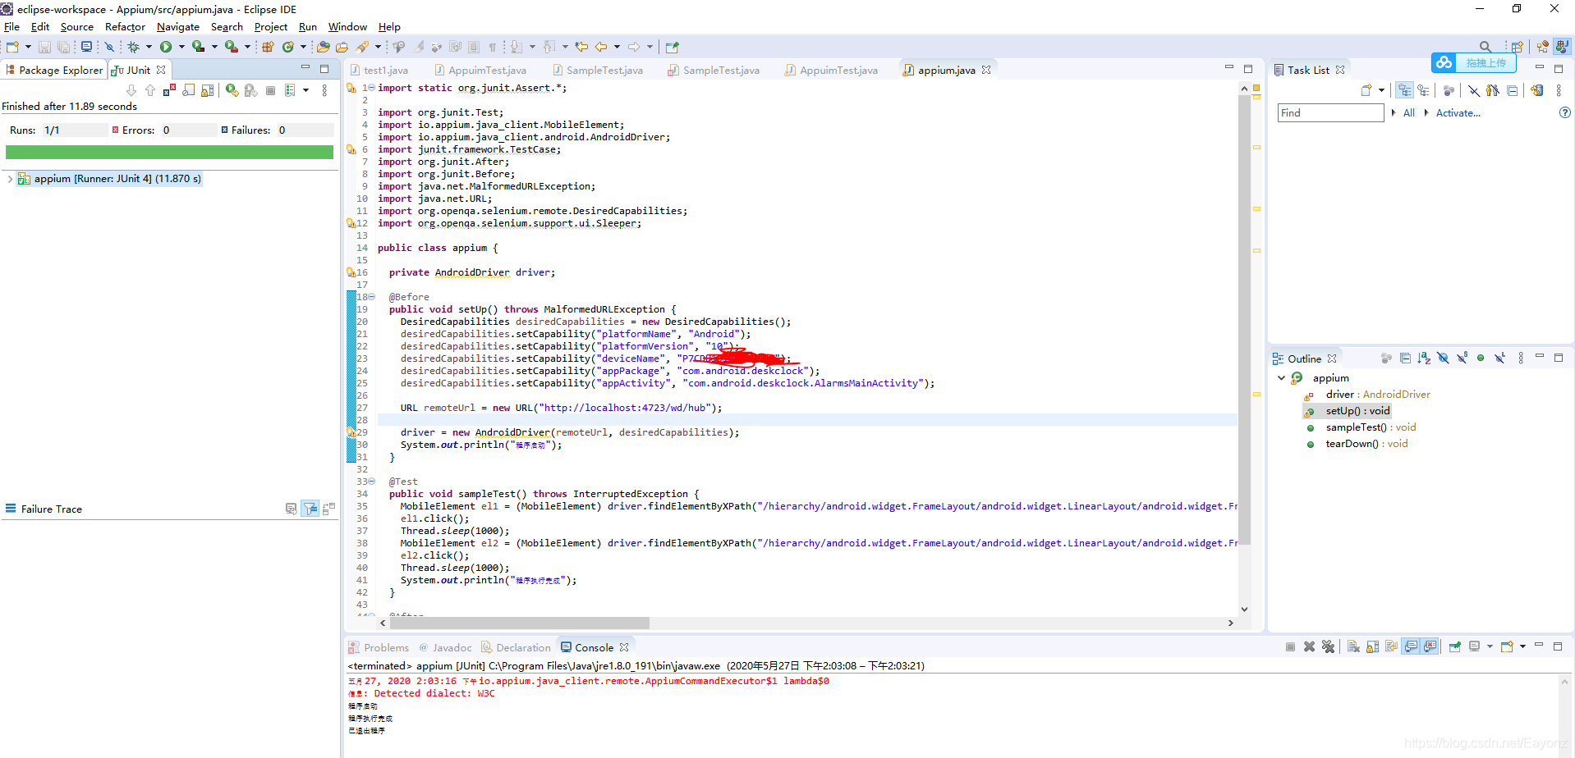This screenshot has width=1575, height=758.
Task: Toggle Hide Local Types in Outline
Action: 1499,358
